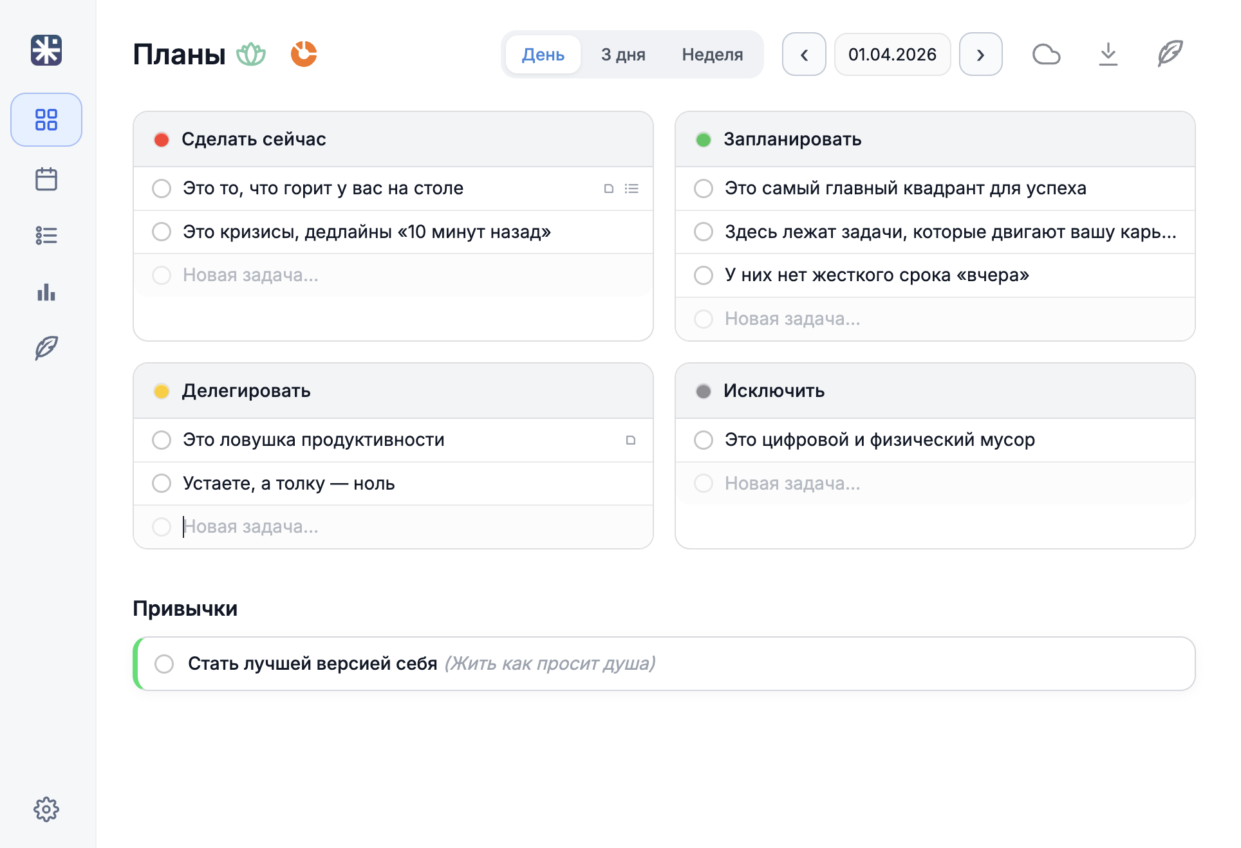Open the task list view in sidebar
This screenshot has width=1241, height=848.
pos(46,235)
